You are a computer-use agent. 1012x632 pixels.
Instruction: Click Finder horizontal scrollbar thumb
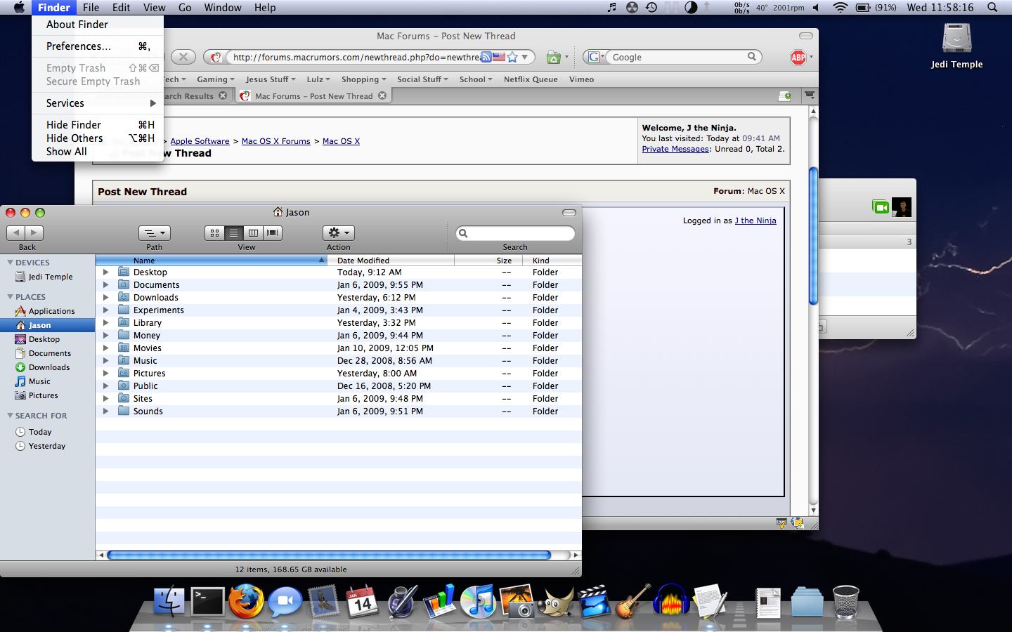click(x=329, y=555)
